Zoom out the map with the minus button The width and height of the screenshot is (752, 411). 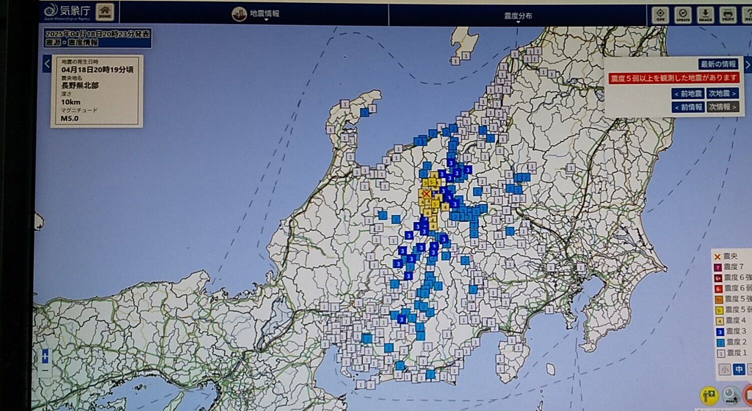point(45,370)
